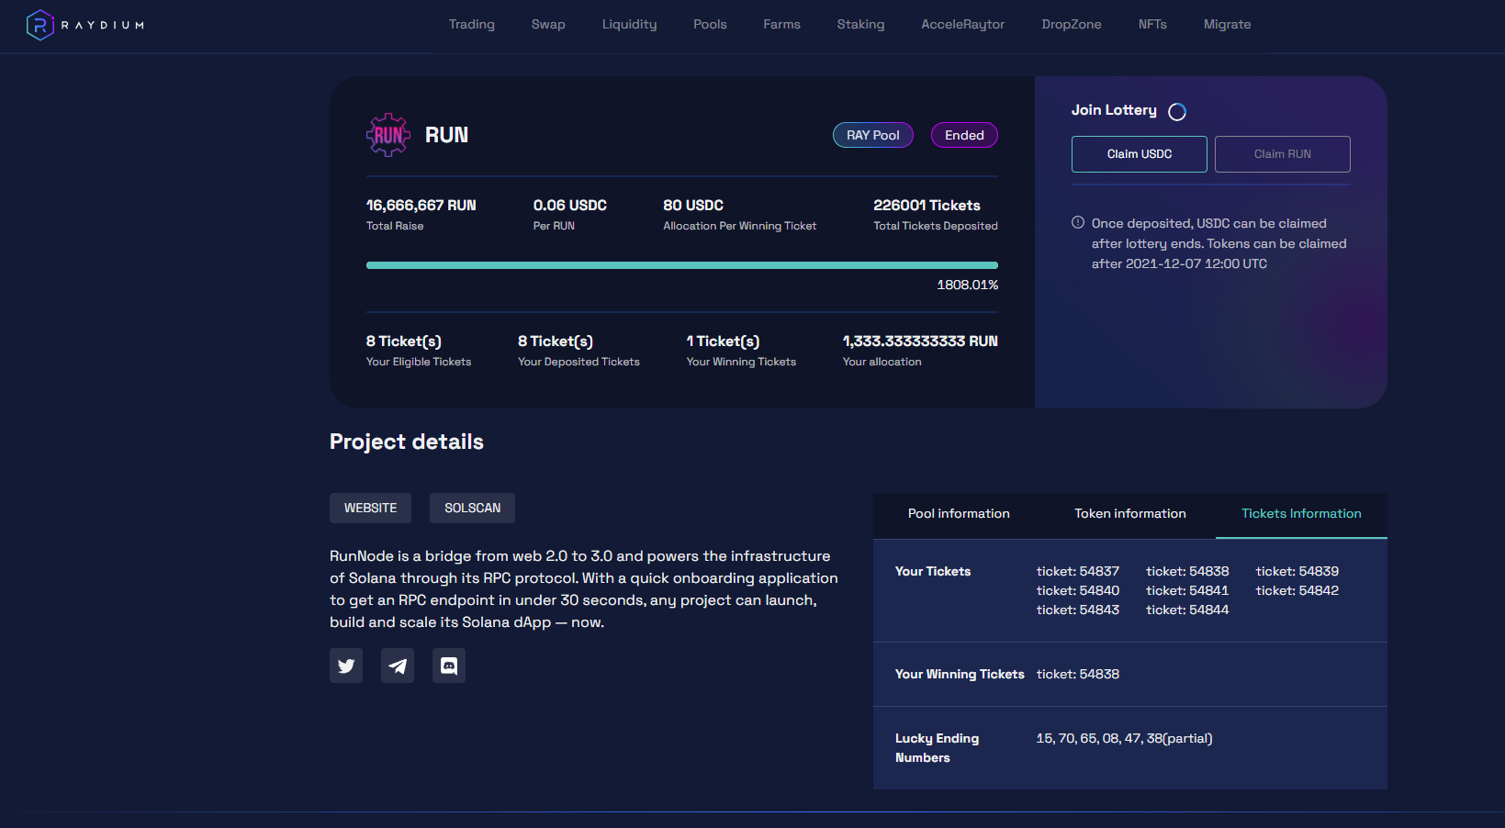Switch to Token information tab
1505x828 pixels.
tap(1130, 514)
